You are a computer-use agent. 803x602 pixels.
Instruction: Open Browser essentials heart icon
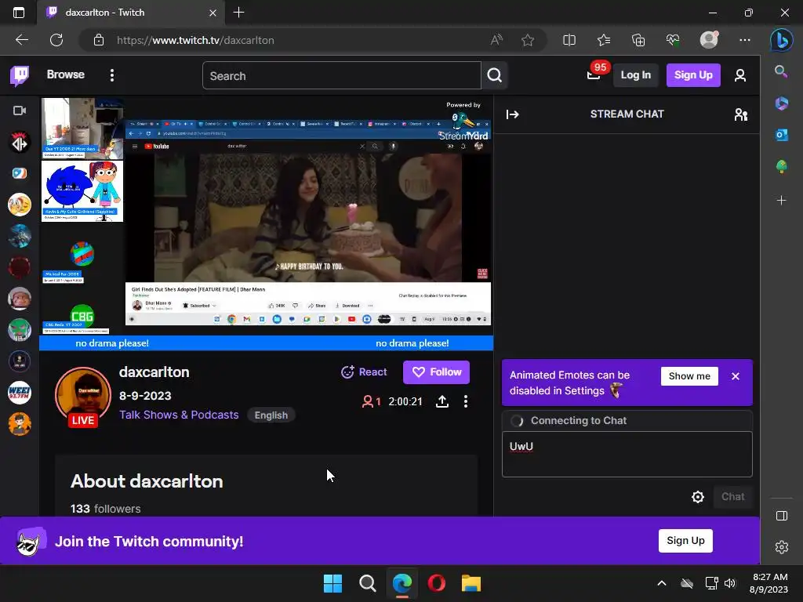(672, 40)
